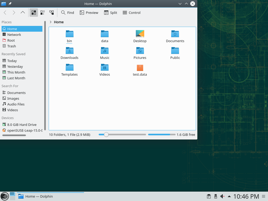The image size is (268, 201).
Task: Click the Find button
Action: point(68,13)
